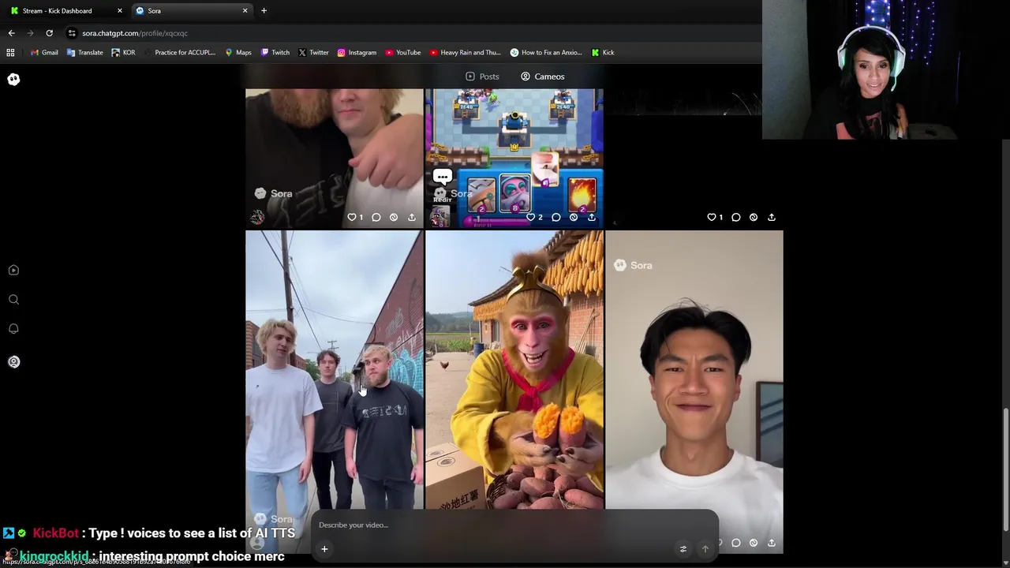Switch to the Cameos tab

point(543,77)
